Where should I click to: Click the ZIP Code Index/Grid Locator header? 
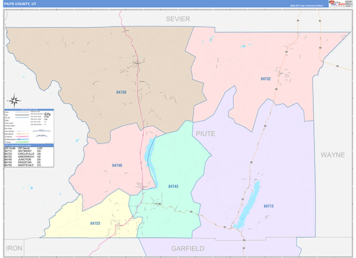pyautogui.click(x=29, y=145)
